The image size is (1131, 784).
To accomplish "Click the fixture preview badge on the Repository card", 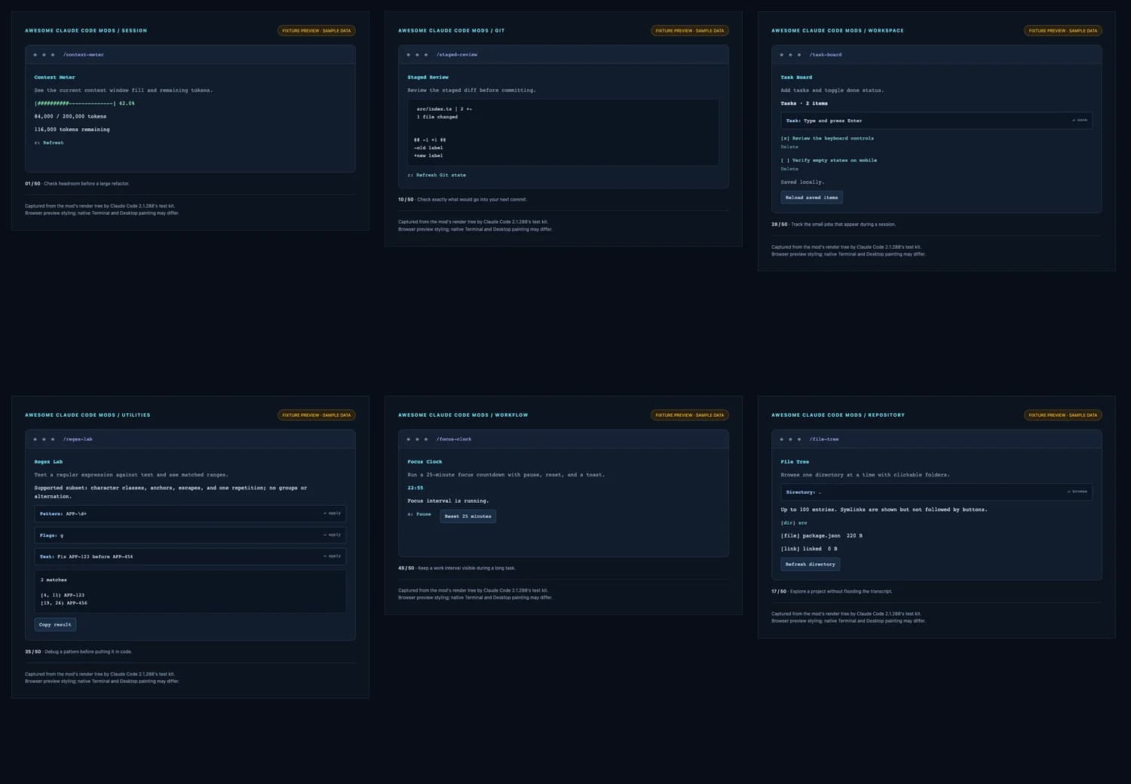I will click(1063, 415).
